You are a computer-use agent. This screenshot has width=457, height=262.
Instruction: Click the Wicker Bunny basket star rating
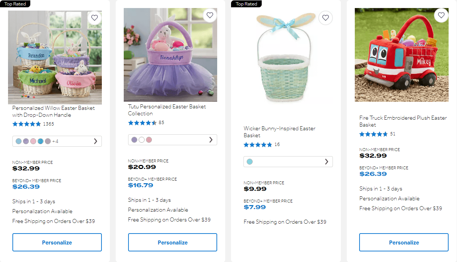(x=257, y=145)
